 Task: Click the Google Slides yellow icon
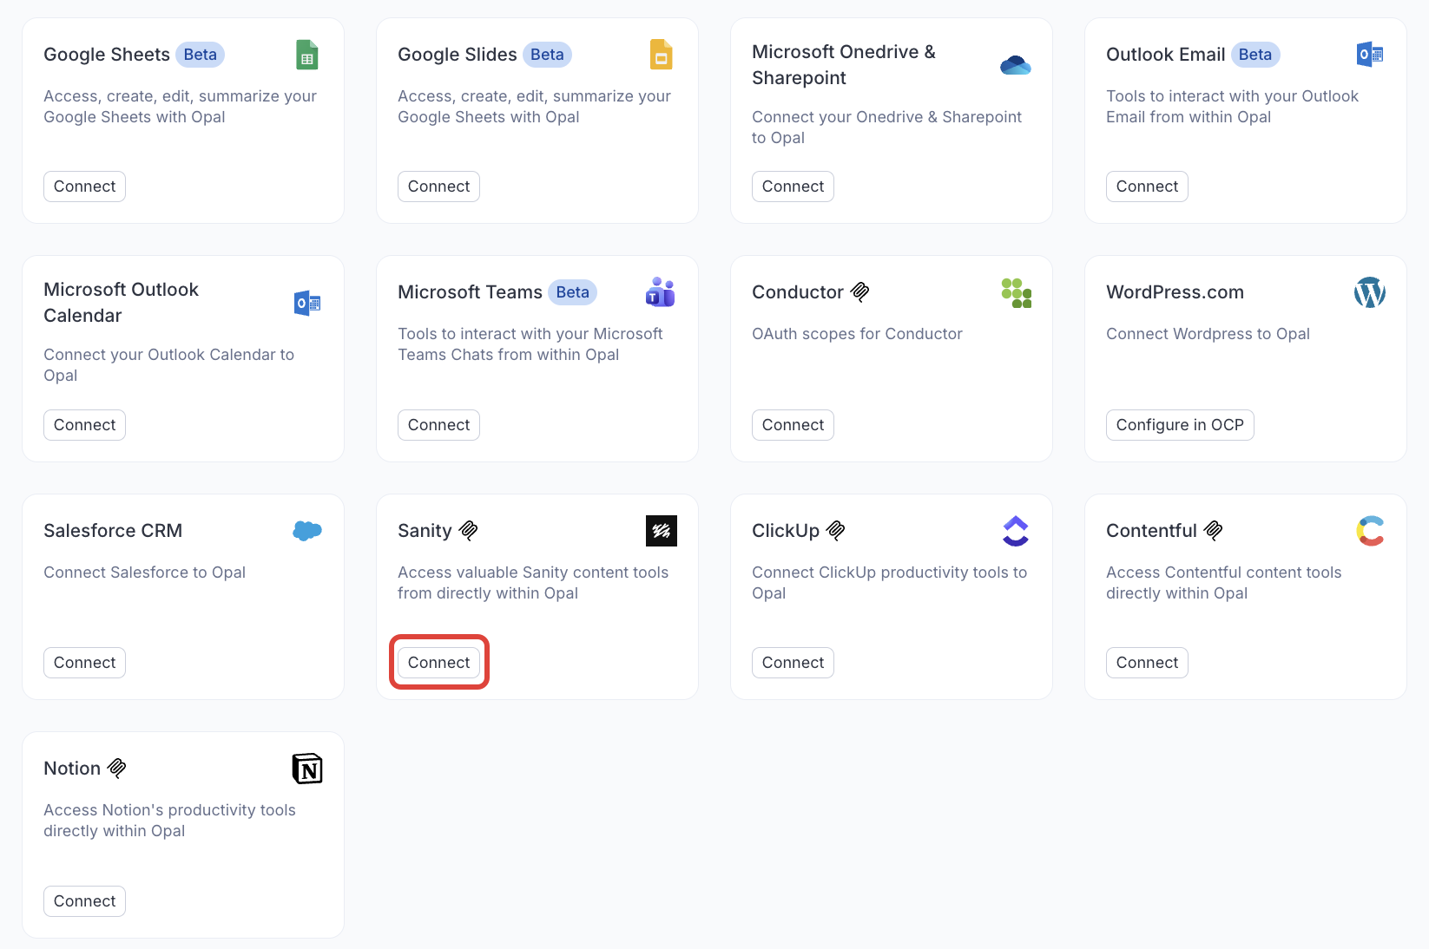click(x=661, y=55)
